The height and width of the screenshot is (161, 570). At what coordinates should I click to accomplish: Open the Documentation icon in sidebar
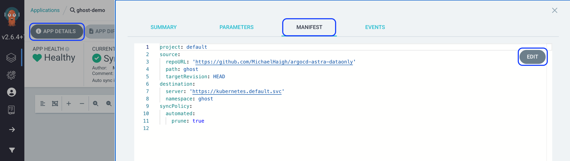click(x=11, y=110)
